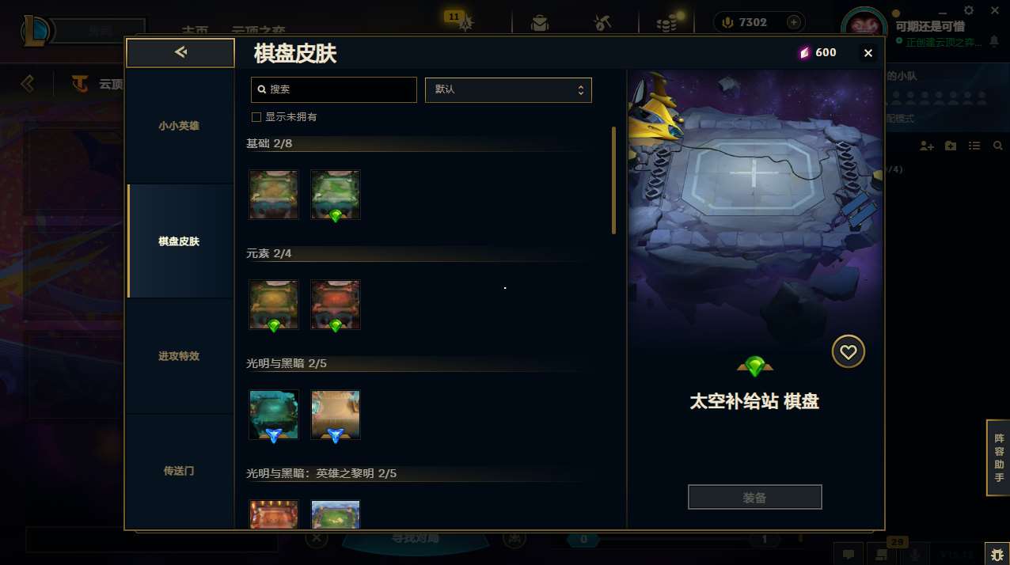Open the 传送门 tab
Viewport: 1010px width, 565px height.
point(179,471)
